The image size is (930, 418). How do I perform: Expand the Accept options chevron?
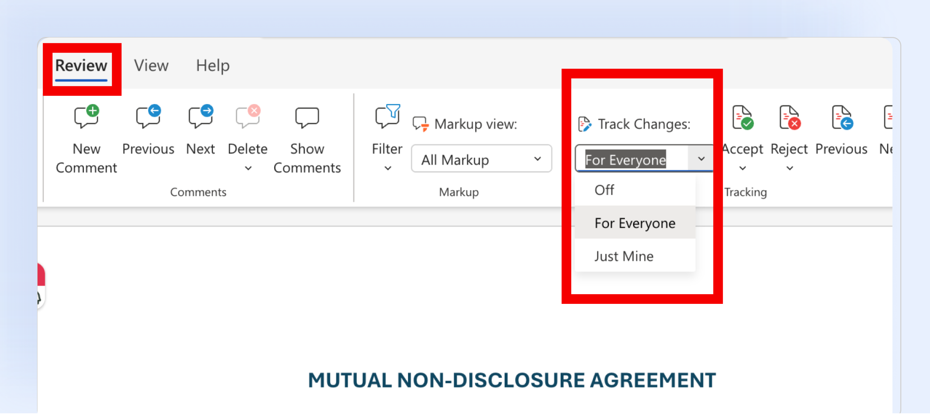(742, 168)
